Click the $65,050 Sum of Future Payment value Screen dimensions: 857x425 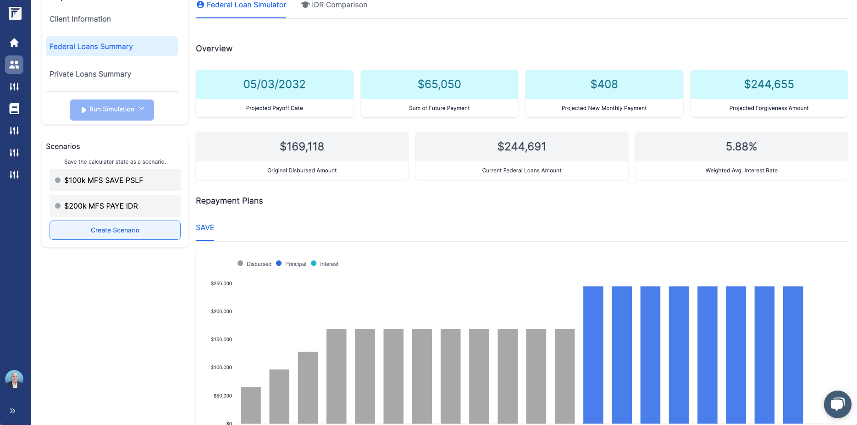pyautogui.click(x=439, y=84)
